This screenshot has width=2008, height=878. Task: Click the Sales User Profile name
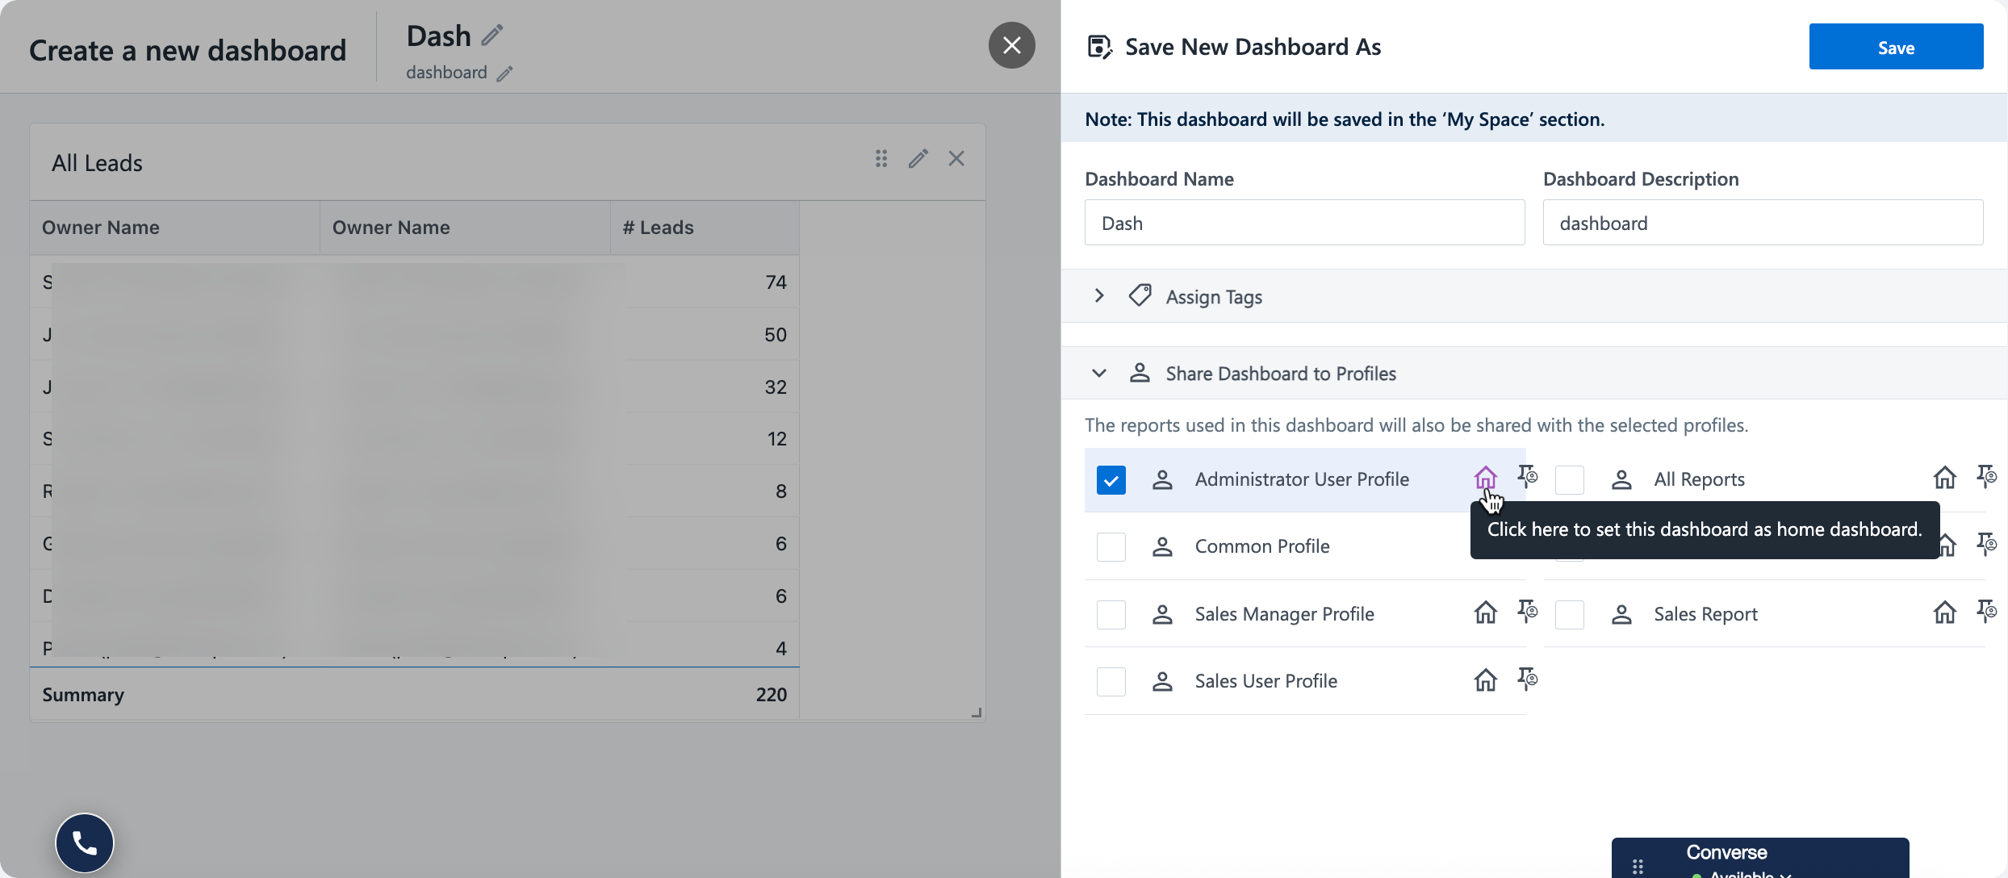click(x=1265, y=681)
